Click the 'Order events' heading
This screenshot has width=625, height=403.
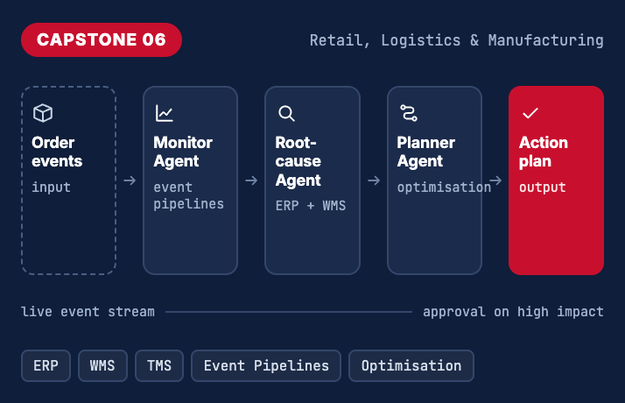pyautogui.click(x=57, y=152)
